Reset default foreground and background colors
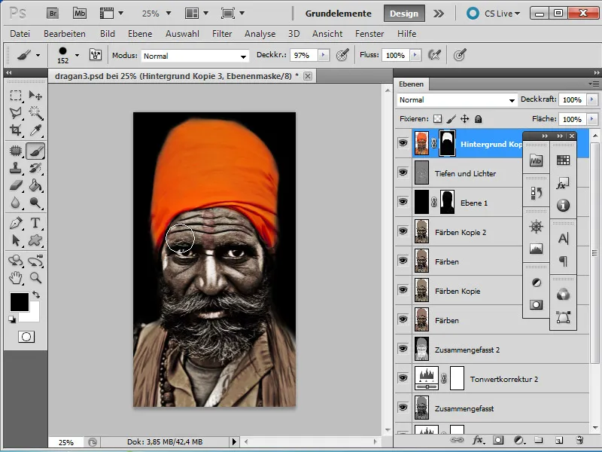Viewport: 602px width, 452px height. coord(12,319)
